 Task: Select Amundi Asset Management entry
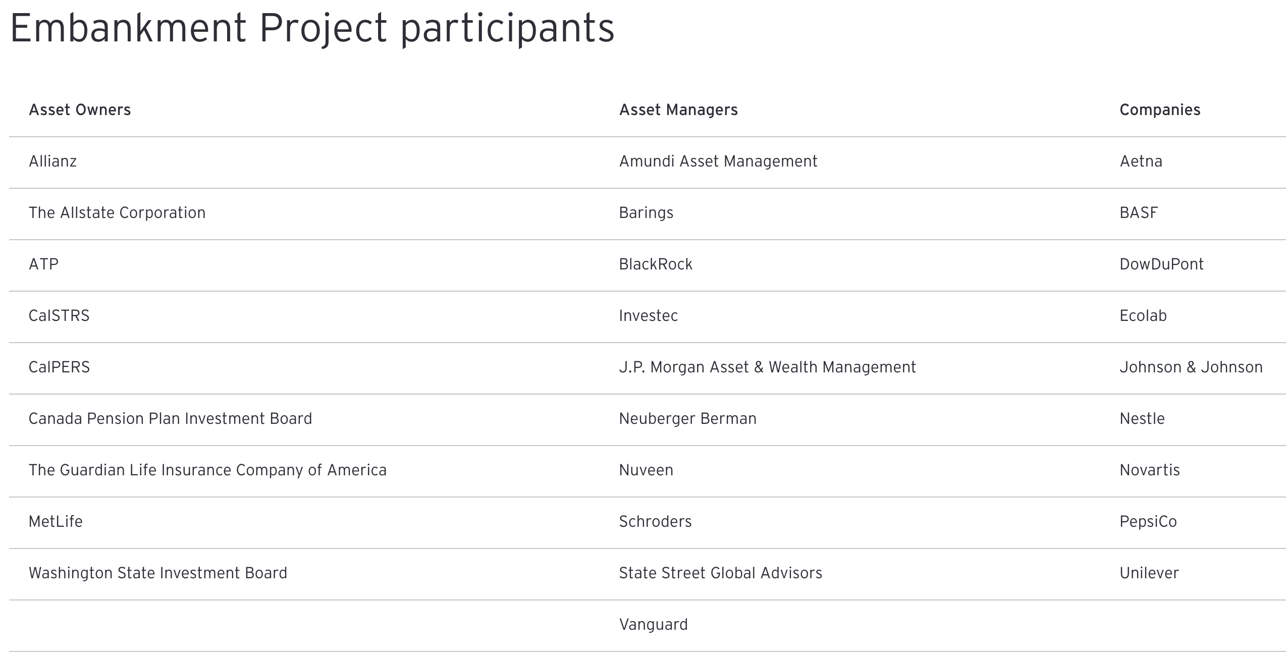(x=718, y=161)
